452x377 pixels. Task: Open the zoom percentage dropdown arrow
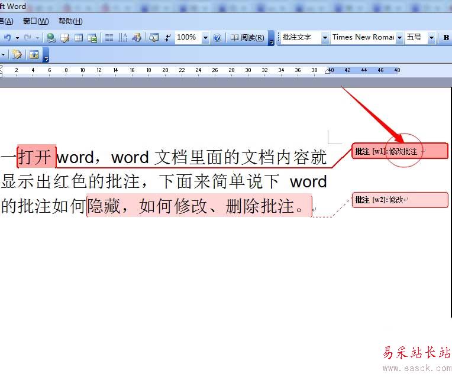pyautogui.click(x=205, y=38)
